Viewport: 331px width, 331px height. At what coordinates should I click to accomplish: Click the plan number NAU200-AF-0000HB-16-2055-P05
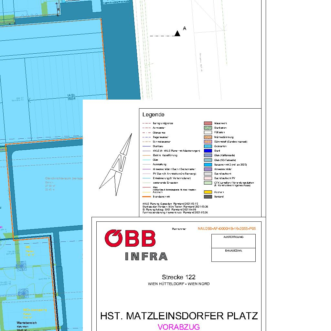click(227, 229)
